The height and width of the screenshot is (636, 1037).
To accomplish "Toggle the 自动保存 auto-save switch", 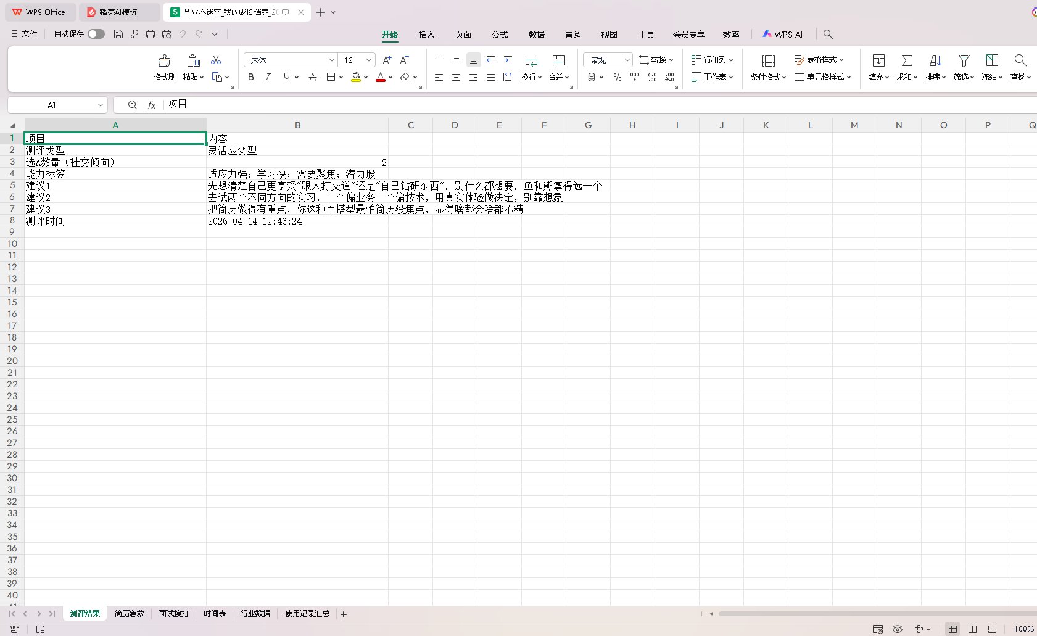I will pyautogui.click(x=96, y=34).
